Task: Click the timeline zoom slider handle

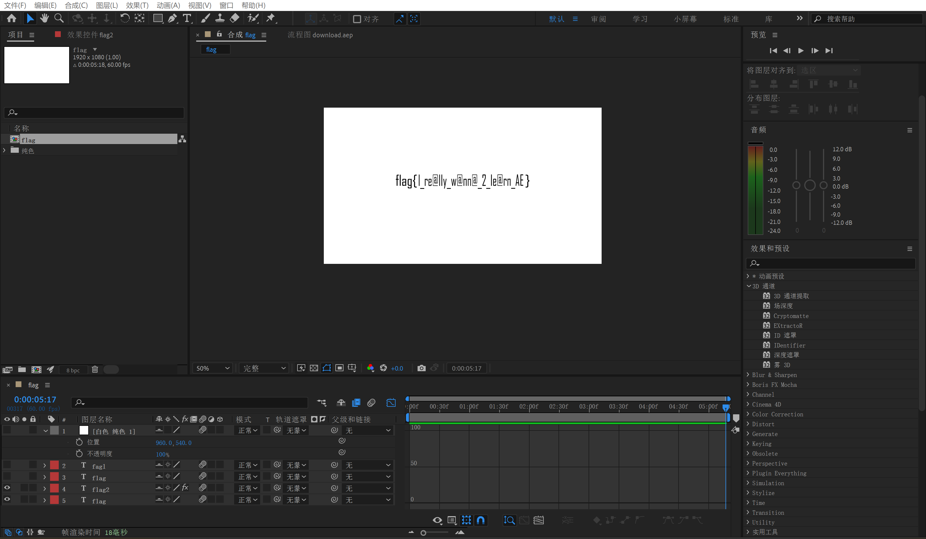Action: point(423,533)
